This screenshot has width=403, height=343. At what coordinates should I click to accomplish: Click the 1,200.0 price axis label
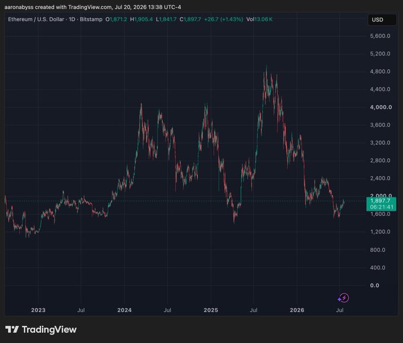tap(380, 232)
